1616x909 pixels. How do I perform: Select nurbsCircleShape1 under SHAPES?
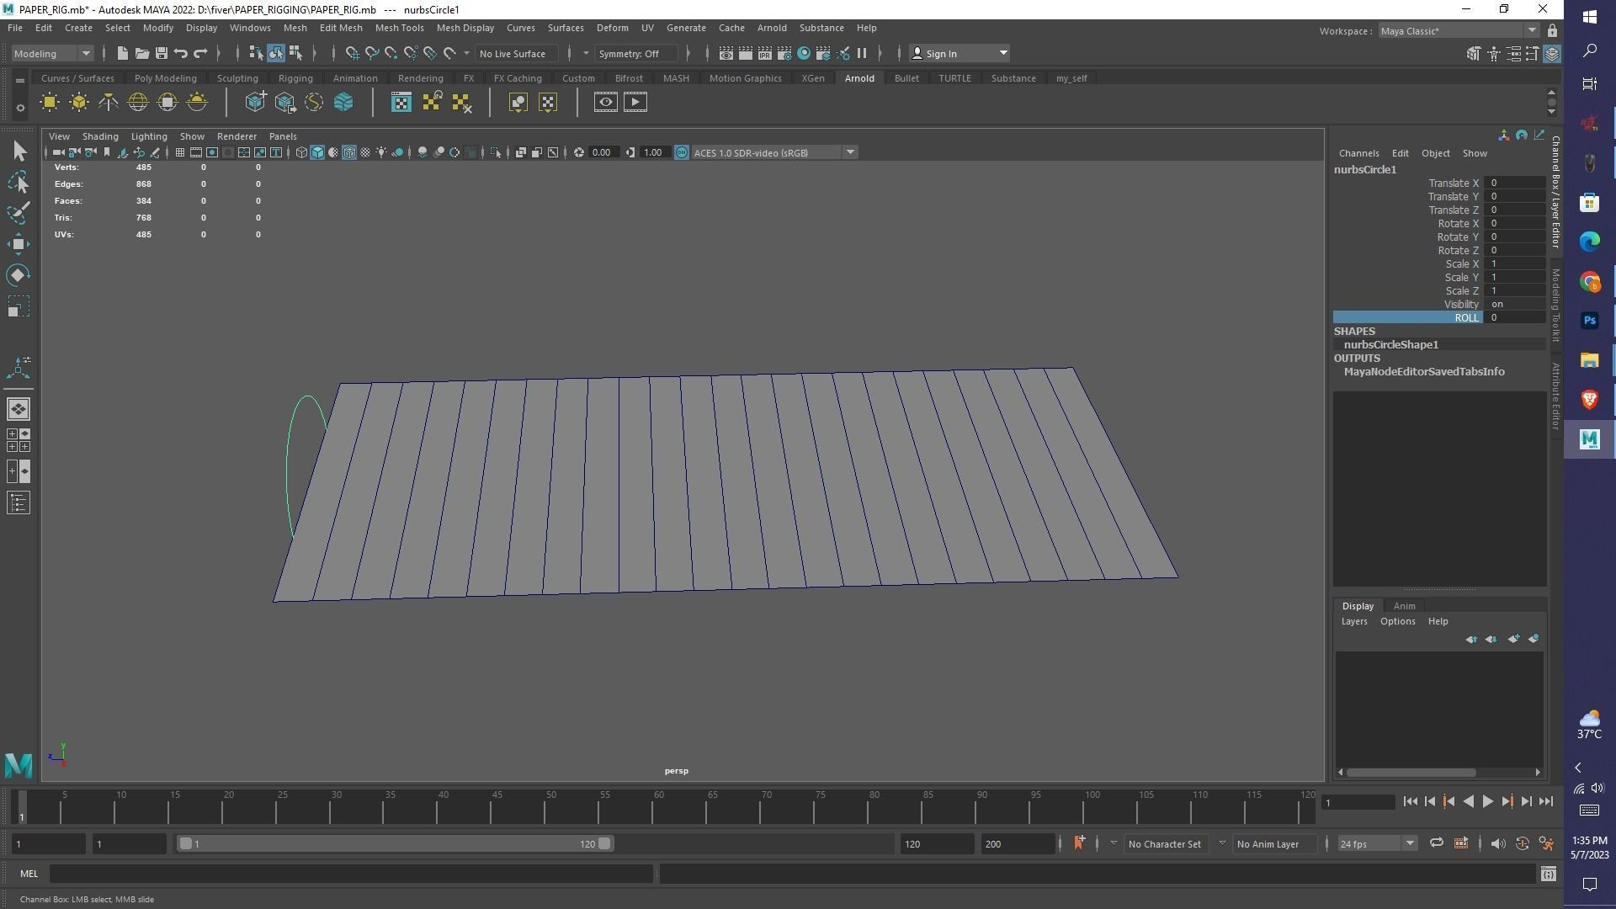pos(1390,344)
